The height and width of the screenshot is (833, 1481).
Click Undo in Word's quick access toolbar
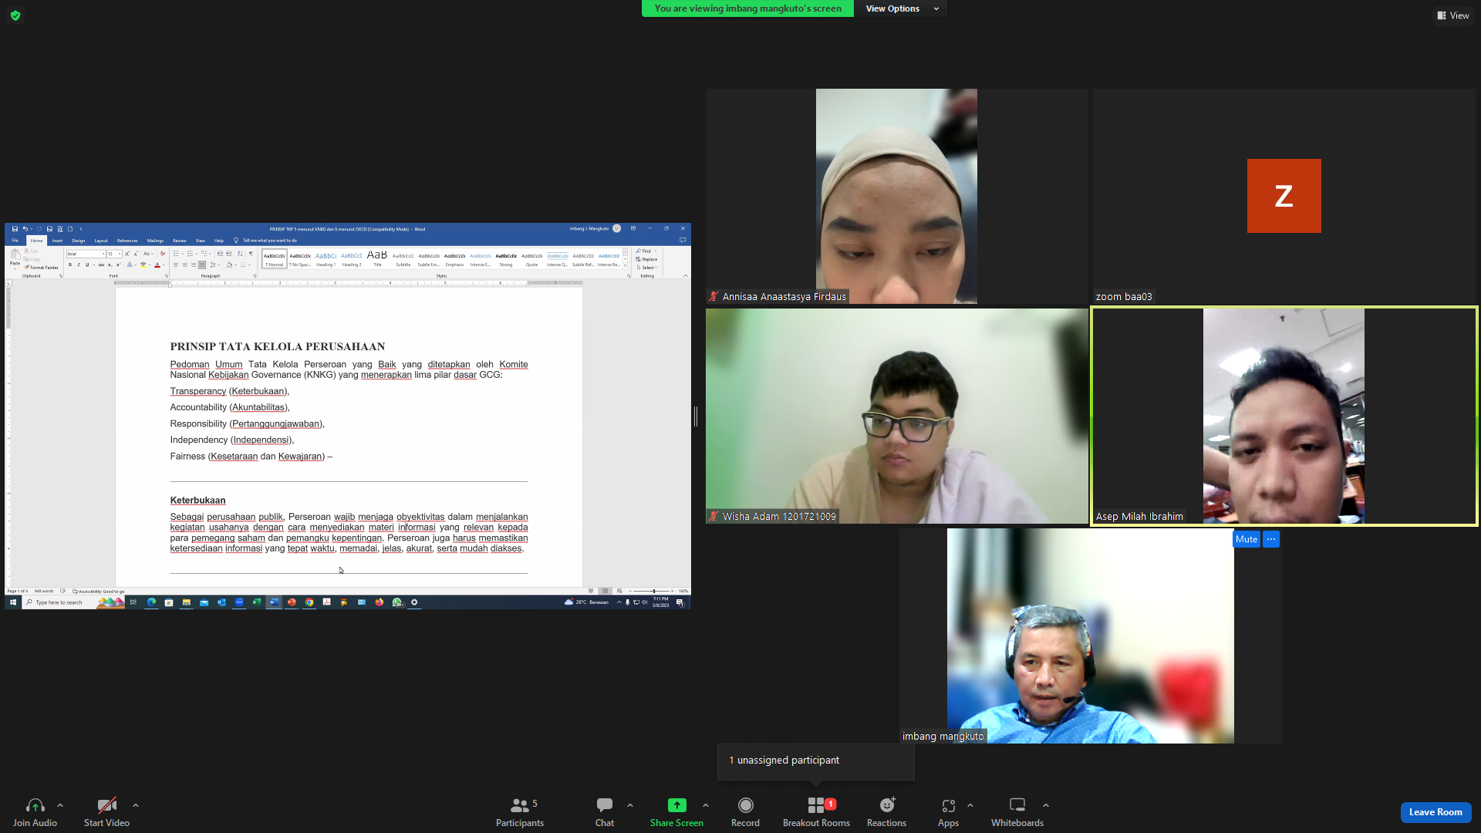point(25,229)
